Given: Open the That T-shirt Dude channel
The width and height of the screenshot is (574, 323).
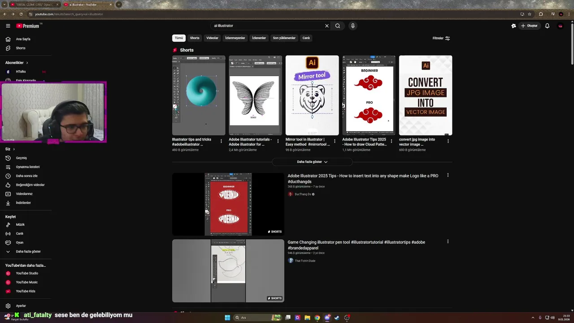Looking at the screenshot, I should coord(305,261).
